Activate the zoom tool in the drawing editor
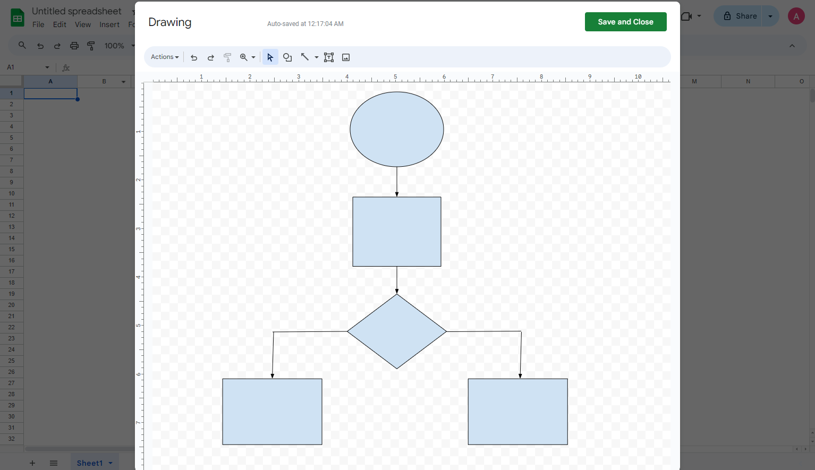The height and width of the screenshot is (470, 815). point(244,57)
